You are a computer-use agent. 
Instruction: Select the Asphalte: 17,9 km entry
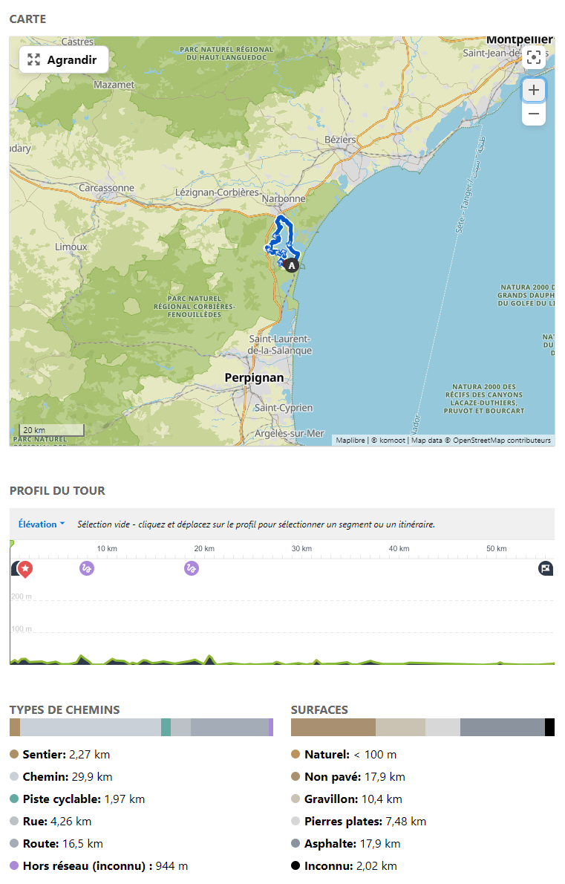[x=346, y=844]
